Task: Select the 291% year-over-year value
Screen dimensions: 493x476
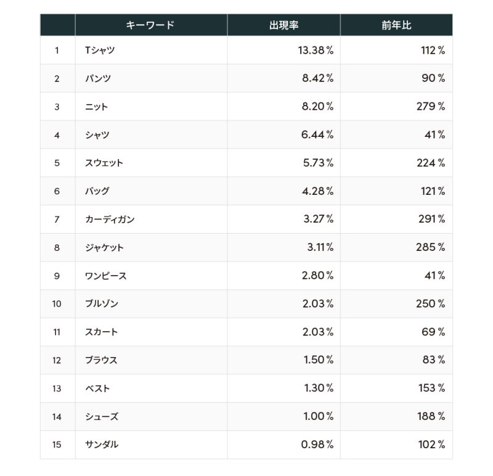Action: pyautogui.click(x=431, y=220)
